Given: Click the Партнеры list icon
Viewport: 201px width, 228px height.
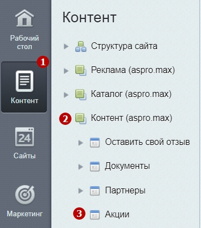Looking at the screenshot, I should 95,191.
